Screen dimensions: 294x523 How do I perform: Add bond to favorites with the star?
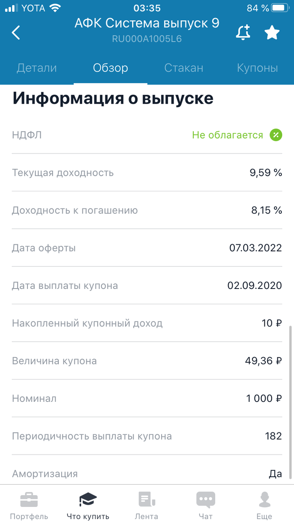272,32
